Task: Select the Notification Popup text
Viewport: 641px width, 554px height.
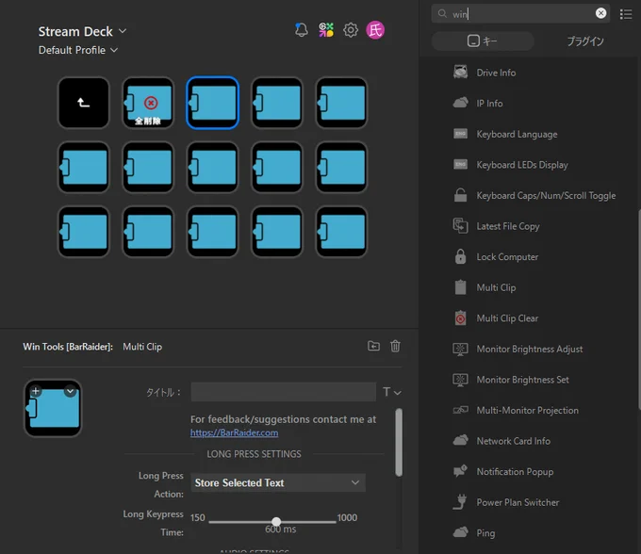Action: [x=515, y=471]
